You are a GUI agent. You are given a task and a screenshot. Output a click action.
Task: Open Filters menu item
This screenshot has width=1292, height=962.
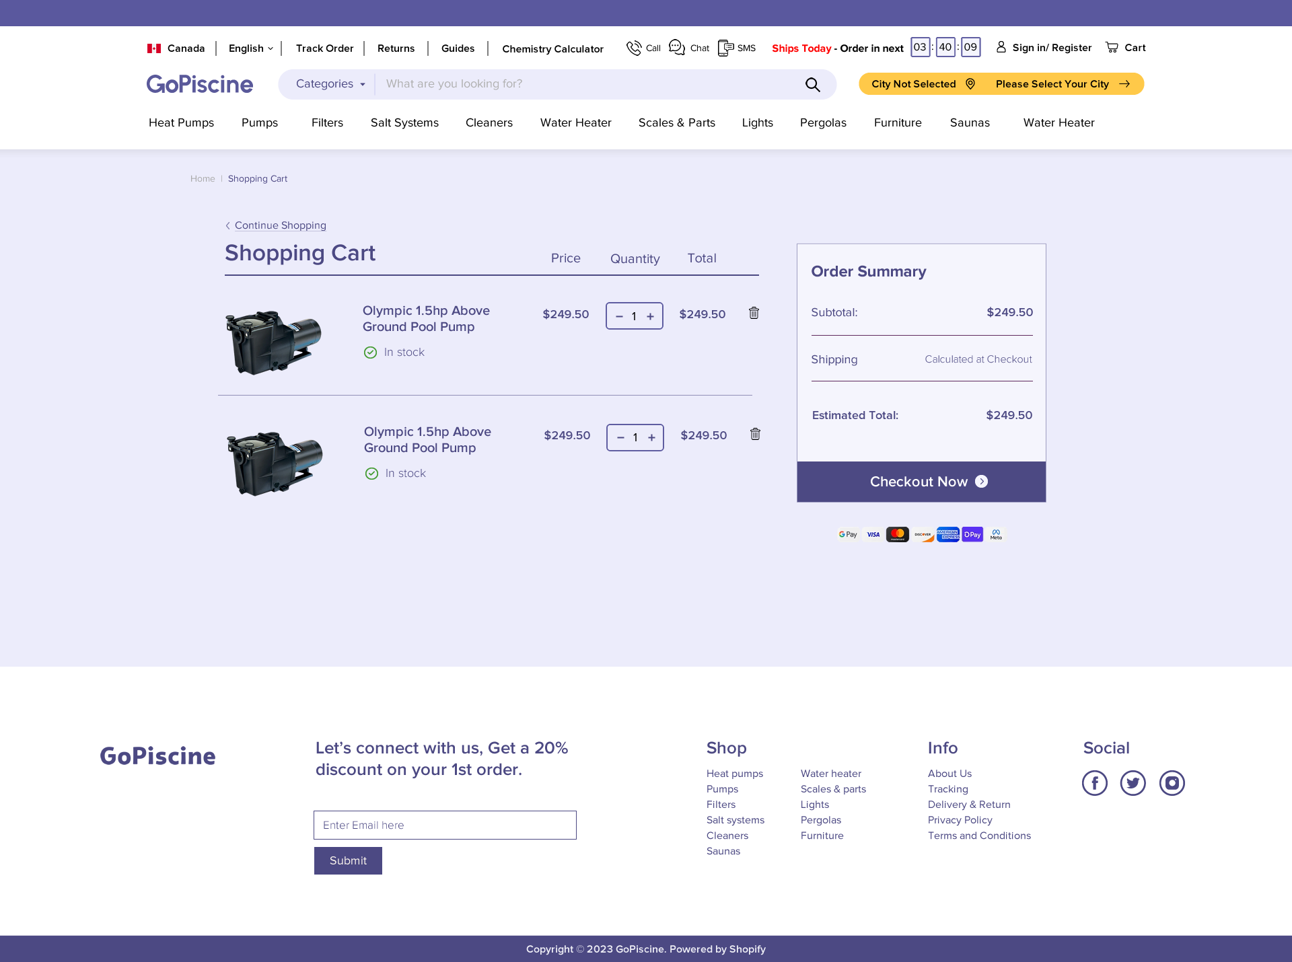pos(327,122)
